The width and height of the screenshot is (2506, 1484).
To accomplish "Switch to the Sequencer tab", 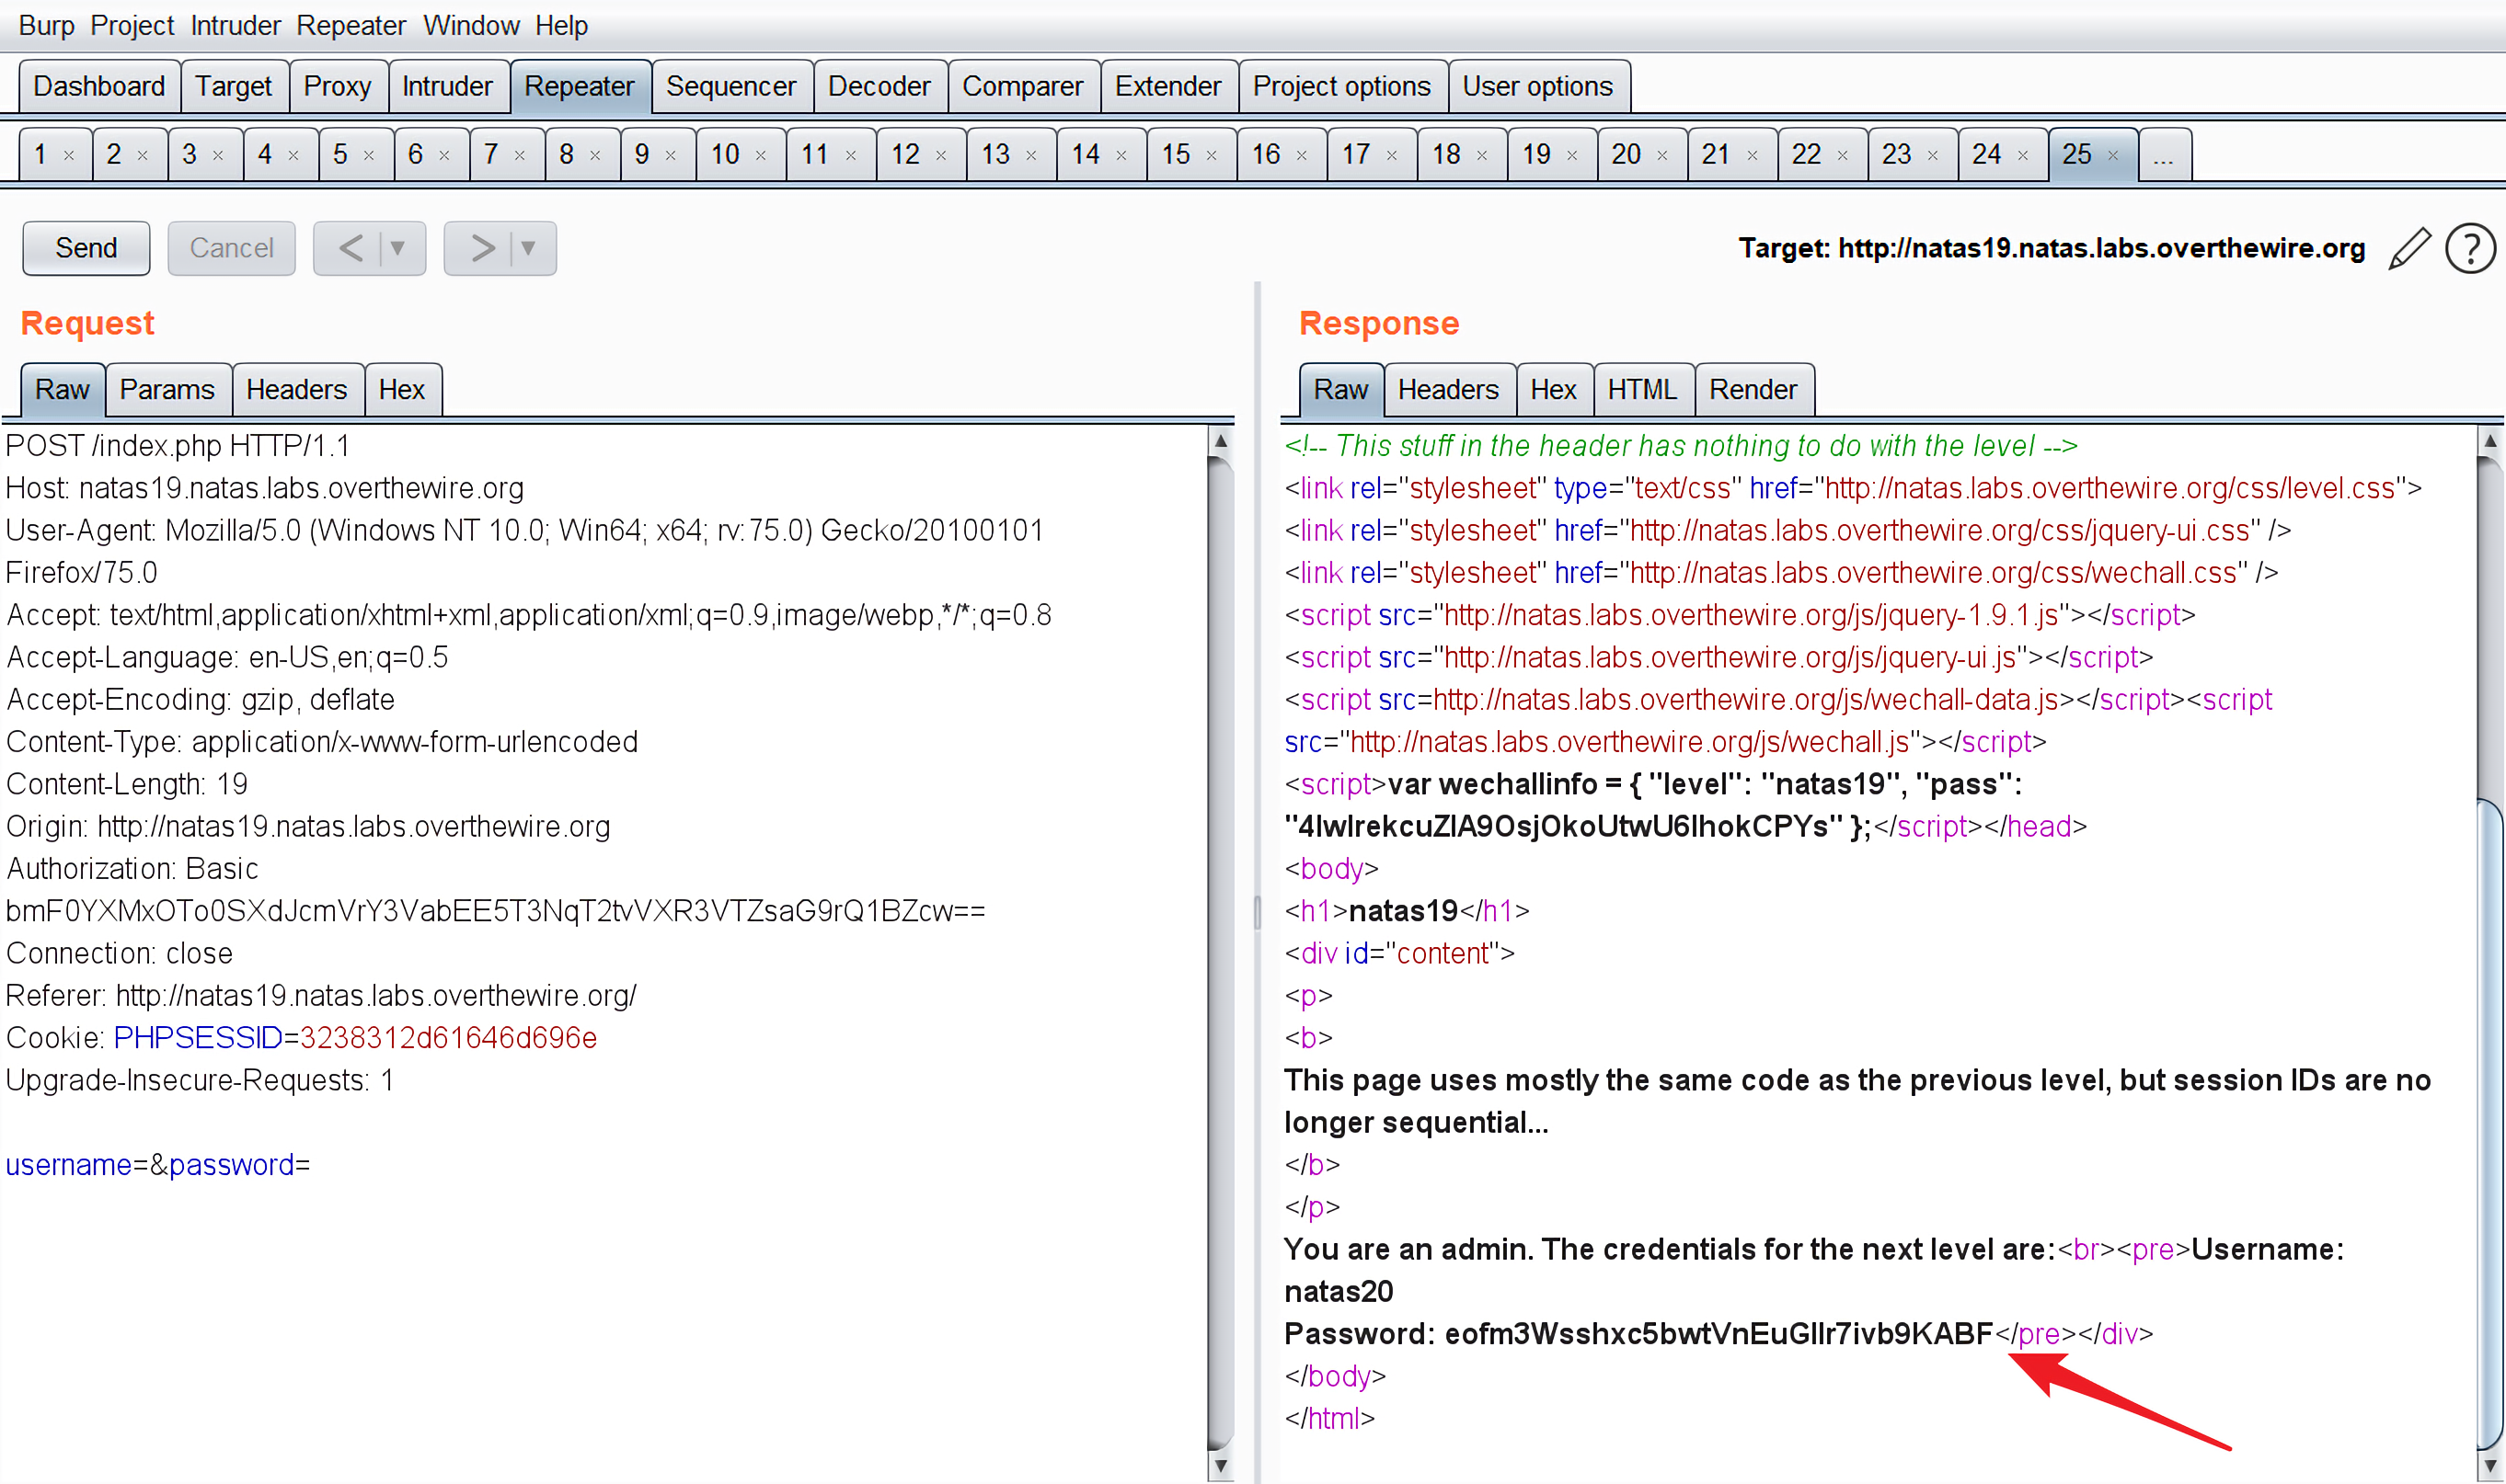I will click(x=731, y=87).
